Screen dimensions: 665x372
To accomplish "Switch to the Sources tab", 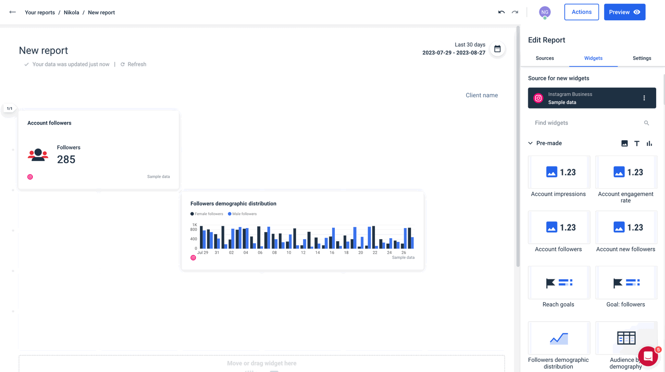I will [544, 58].
